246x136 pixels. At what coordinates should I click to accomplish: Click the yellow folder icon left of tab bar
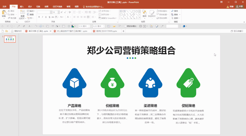(7, 31)
